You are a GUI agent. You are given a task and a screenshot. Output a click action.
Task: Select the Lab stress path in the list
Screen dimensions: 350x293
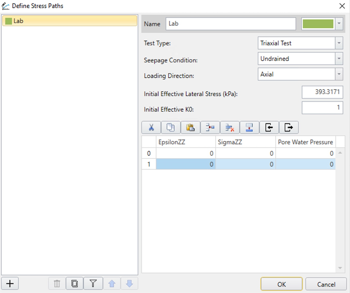click(x=70, y=21)
